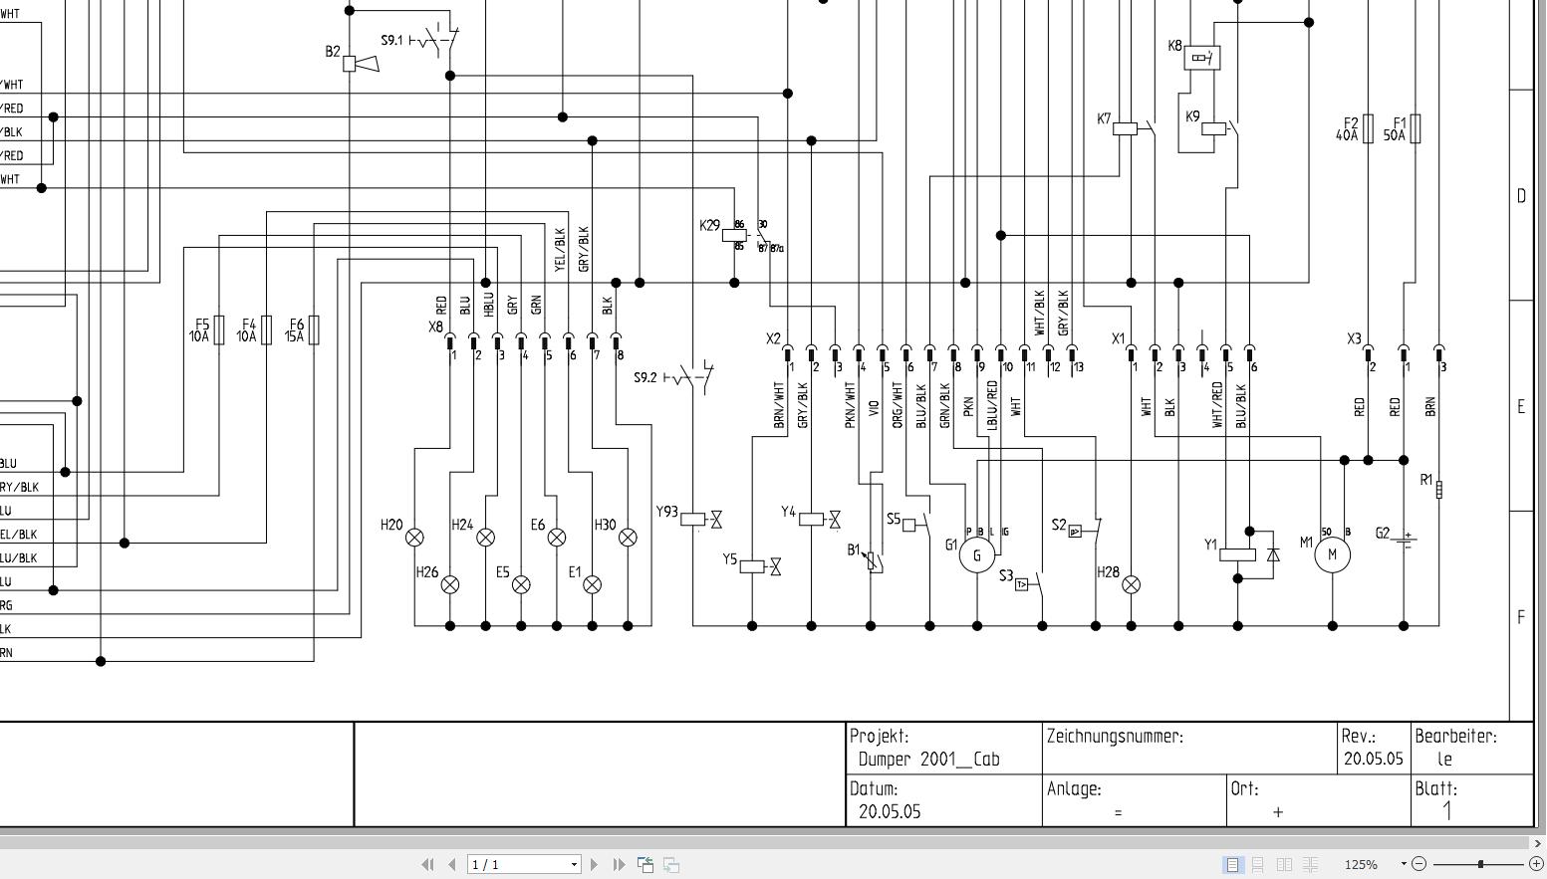Click the Ort label
The image size is (1547, 879).
pyautogui.click(x=1245, y=789)
